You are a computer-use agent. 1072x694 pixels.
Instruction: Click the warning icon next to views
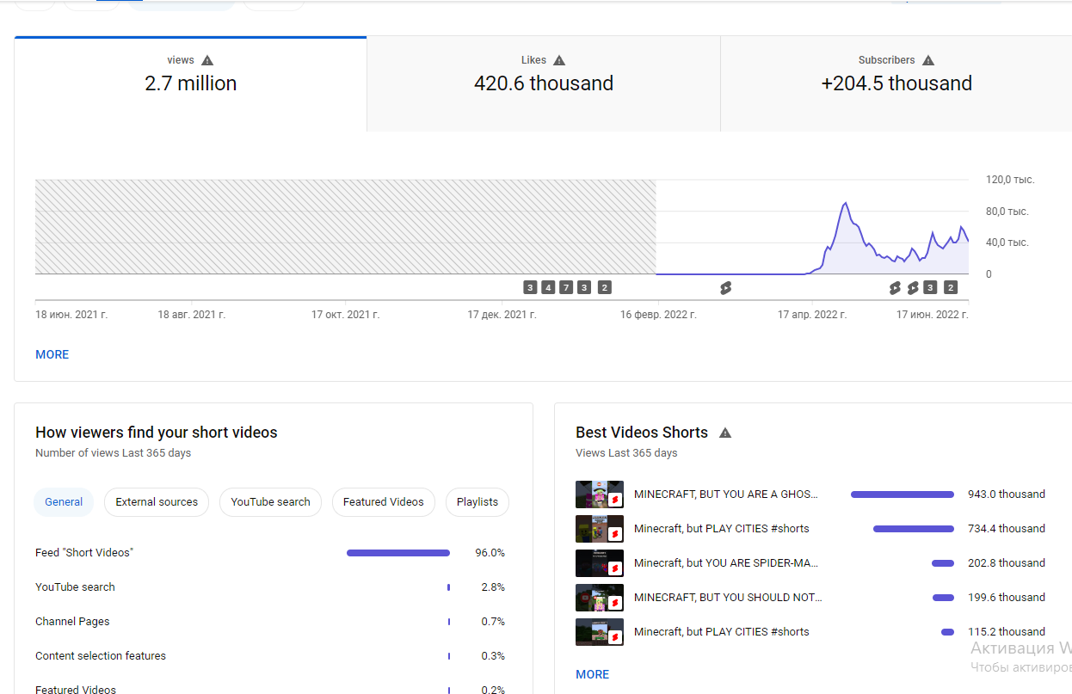click(x=207, y=60)
